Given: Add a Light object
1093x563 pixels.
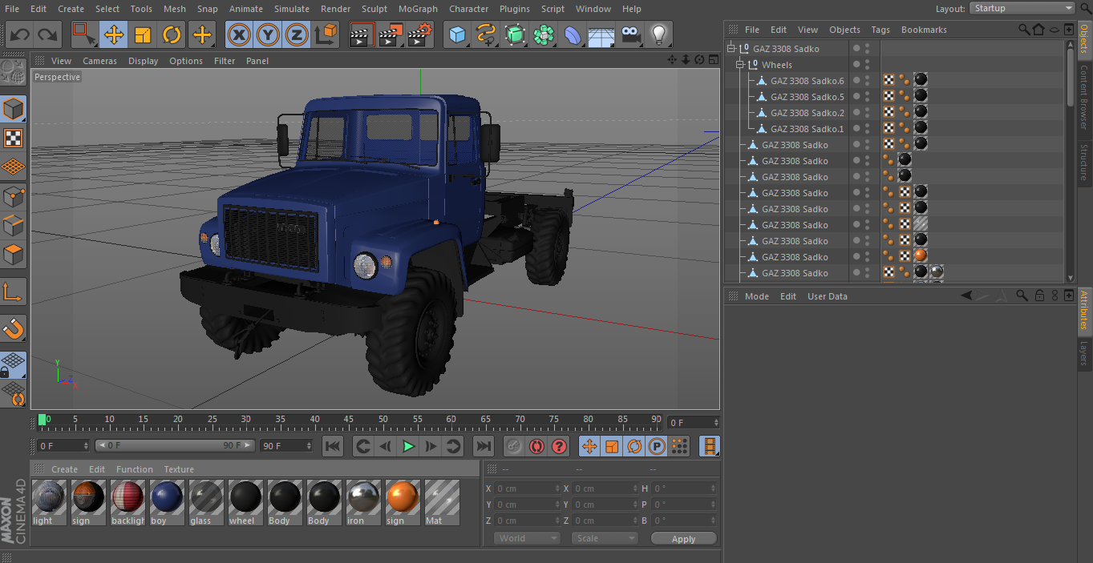Looking at the screenshot, I should (659, 34).
